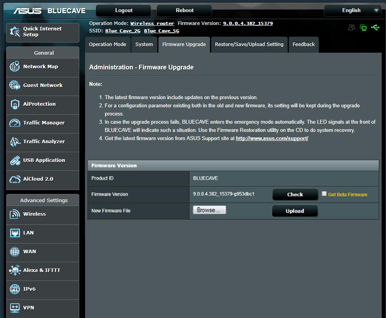
Task: Click the Logout button
Action: click(124, 11)
